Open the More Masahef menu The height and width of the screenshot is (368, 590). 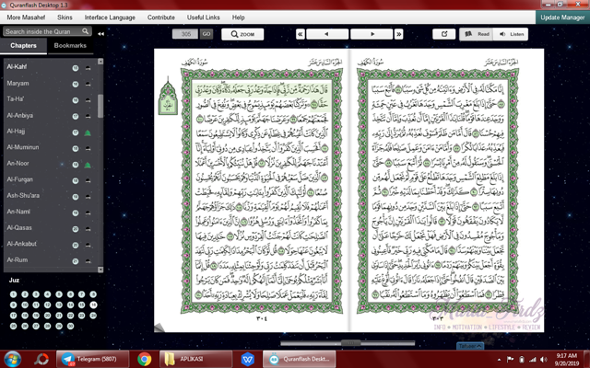(26, 17)
